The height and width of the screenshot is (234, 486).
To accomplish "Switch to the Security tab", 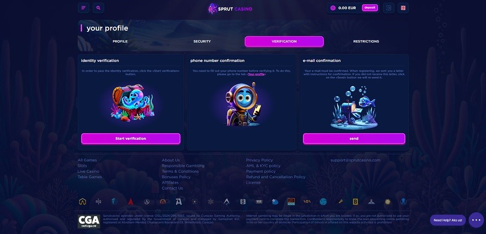I will 202,41.
